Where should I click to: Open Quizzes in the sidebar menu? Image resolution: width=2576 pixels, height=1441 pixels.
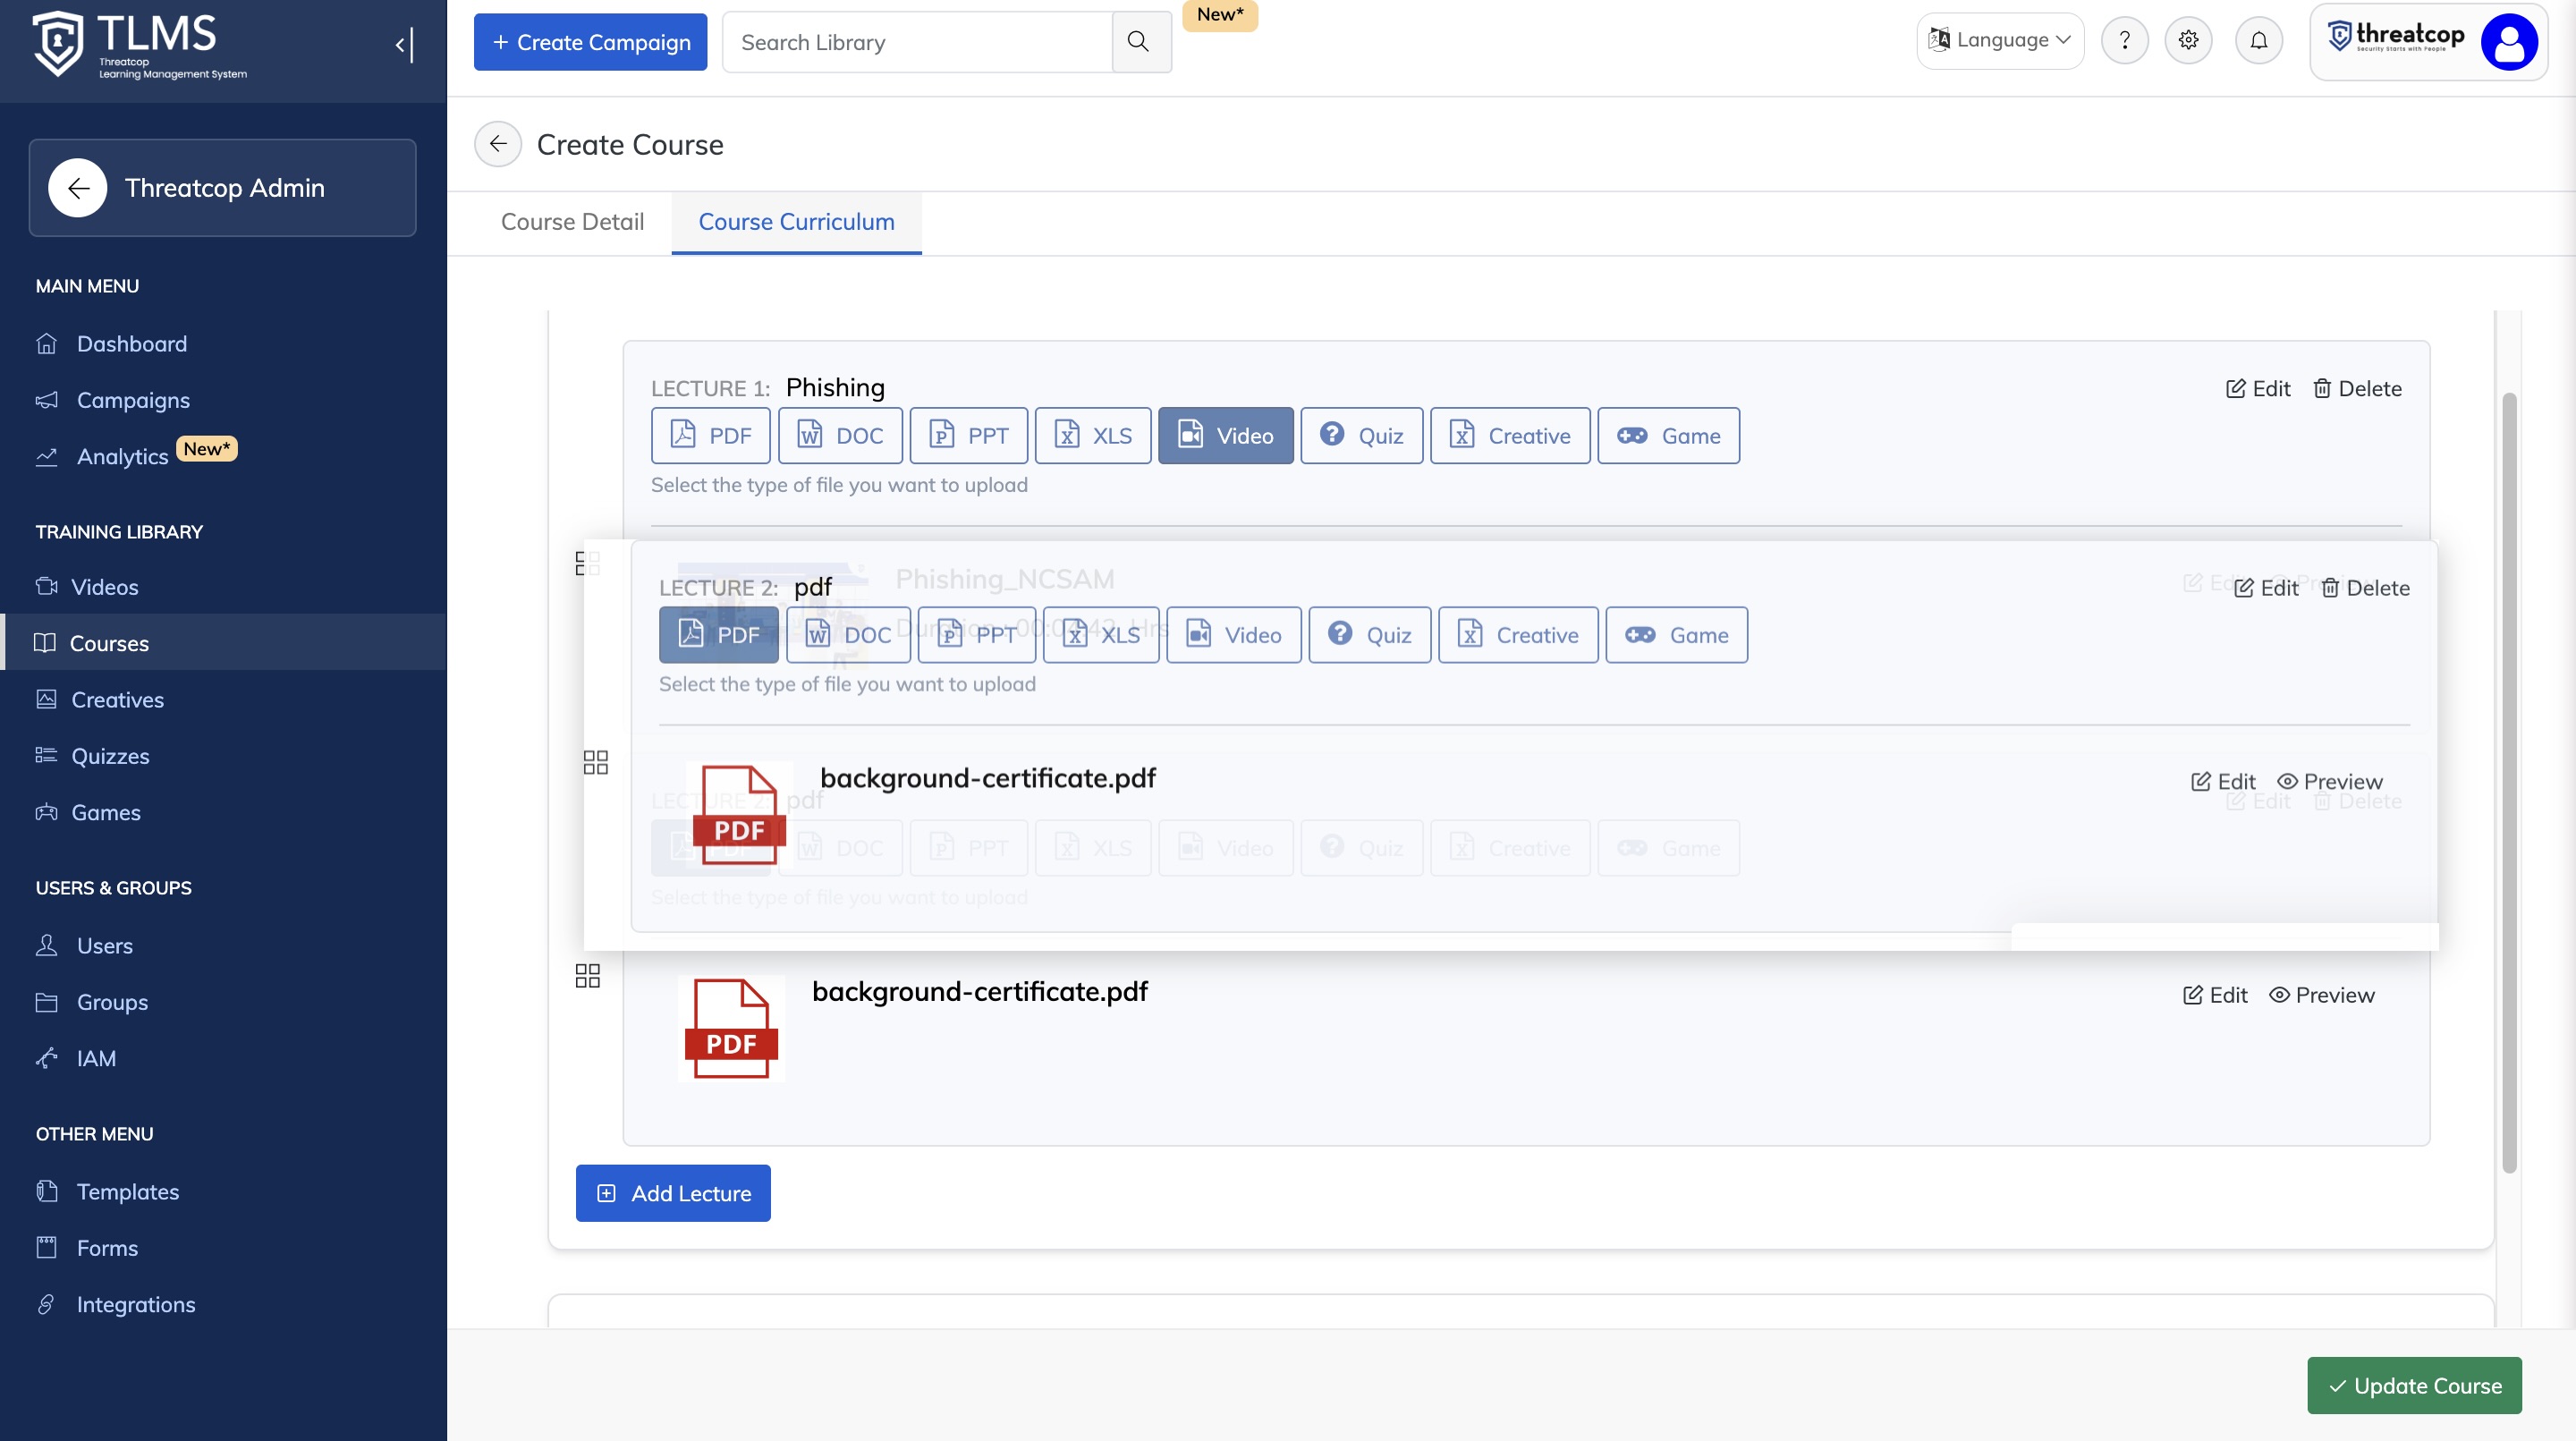tap(110, 756)
